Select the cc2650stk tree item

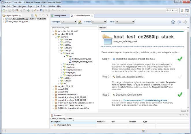click(x=67, y=81)
